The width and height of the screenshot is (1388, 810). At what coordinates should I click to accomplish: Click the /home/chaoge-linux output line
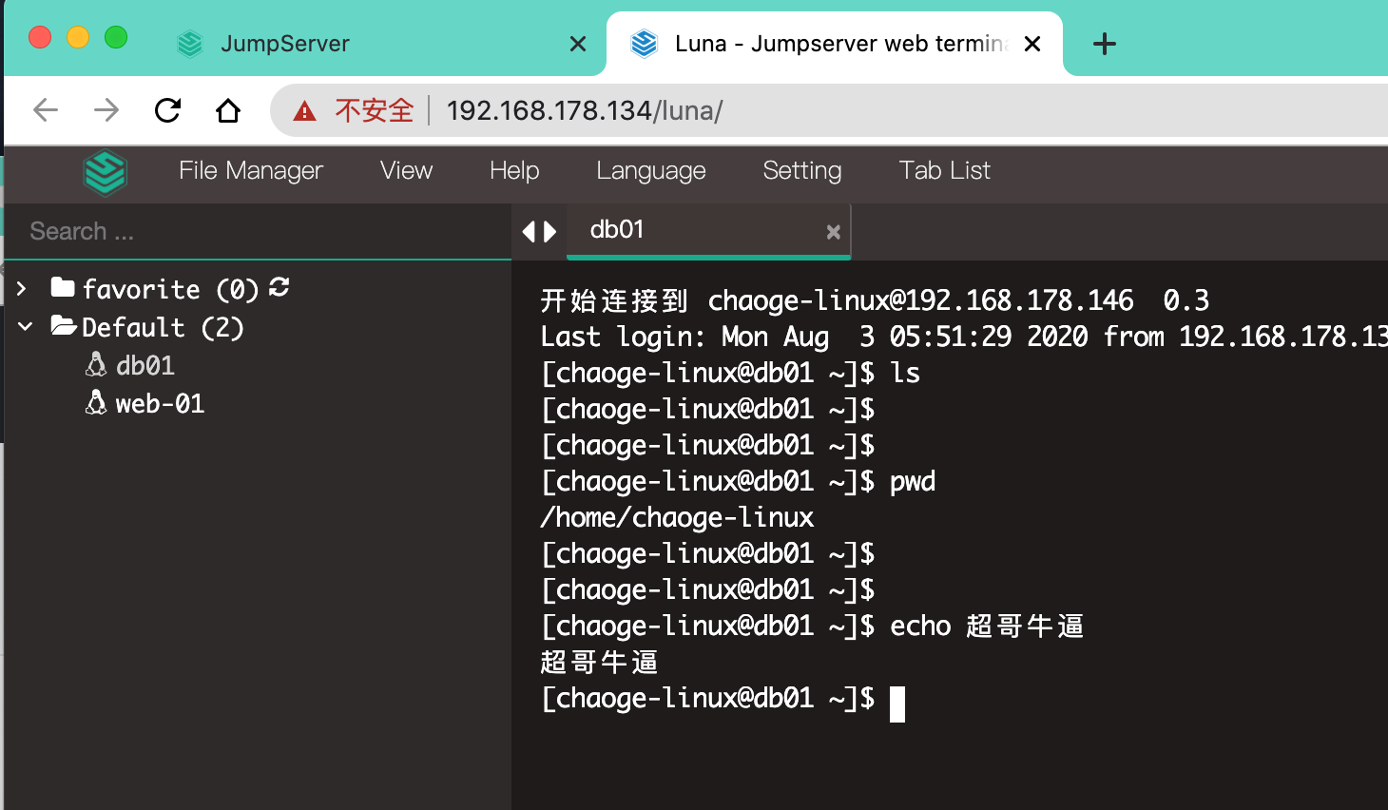[x=677, y=518]
